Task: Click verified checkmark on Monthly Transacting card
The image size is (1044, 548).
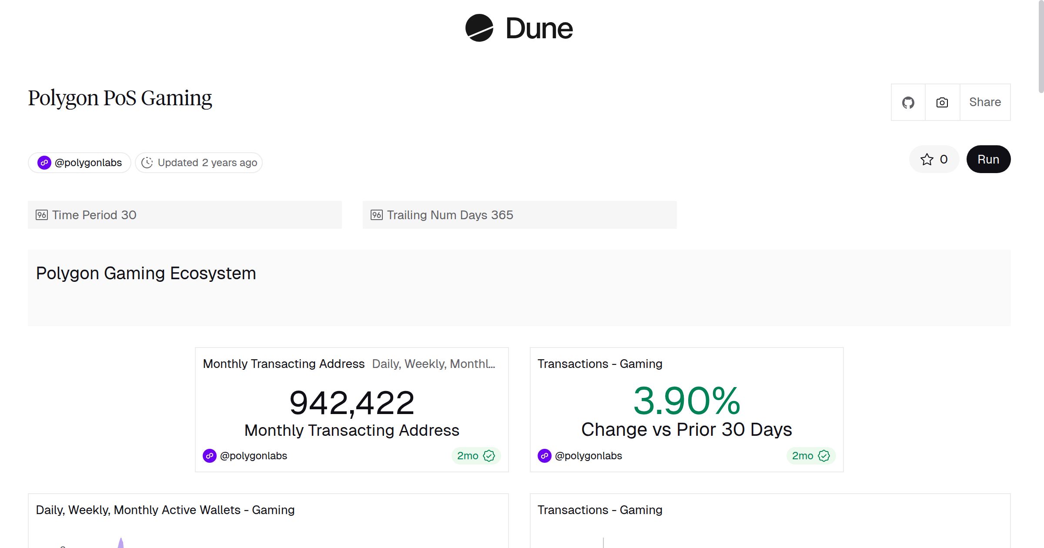Action: (x=489, y=456)
